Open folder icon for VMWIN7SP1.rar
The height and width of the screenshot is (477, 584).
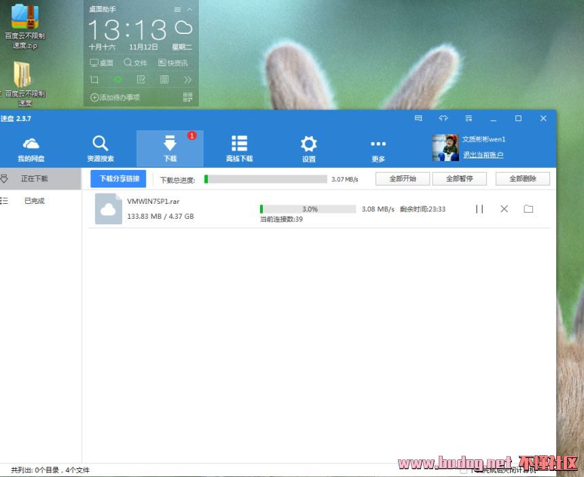tap(528, 209)
